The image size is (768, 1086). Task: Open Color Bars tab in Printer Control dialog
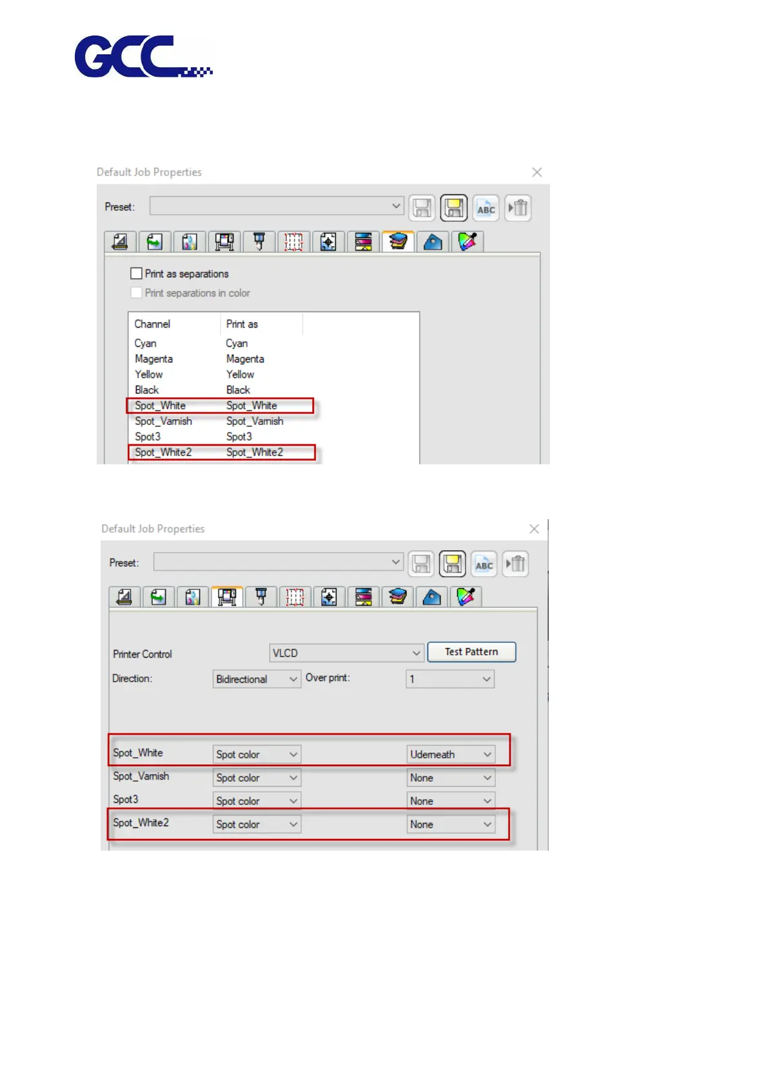tap(364, 597)
